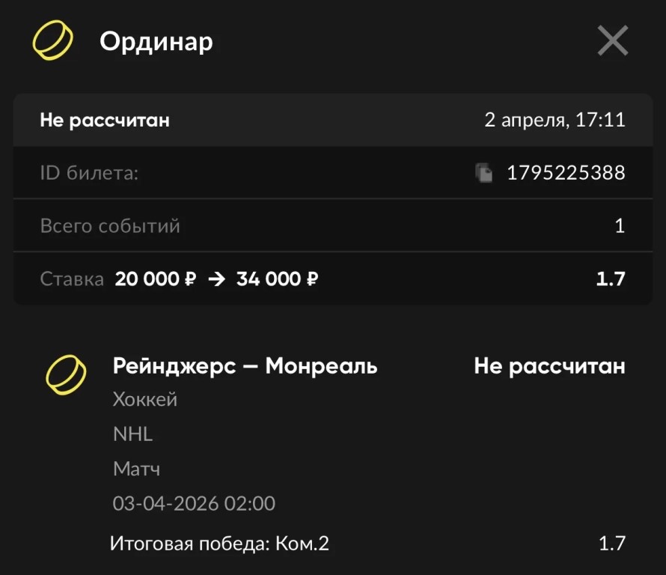
Task: Click the bet date 2 апреля, 17:11
Action: tap(555, 120)
